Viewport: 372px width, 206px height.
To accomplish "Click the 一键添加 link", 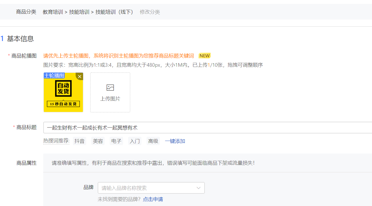I will tap(175, 141).
